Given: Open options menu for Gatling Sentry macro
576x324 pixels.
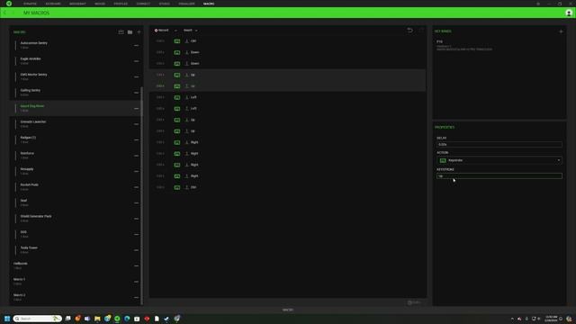Looking at the screenshot, I should [x=136, y=93].
